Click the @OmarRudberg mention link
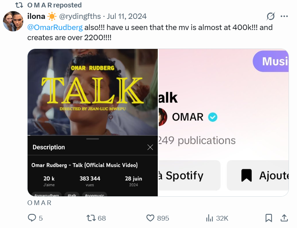297x228 pixels. point(54,28)
